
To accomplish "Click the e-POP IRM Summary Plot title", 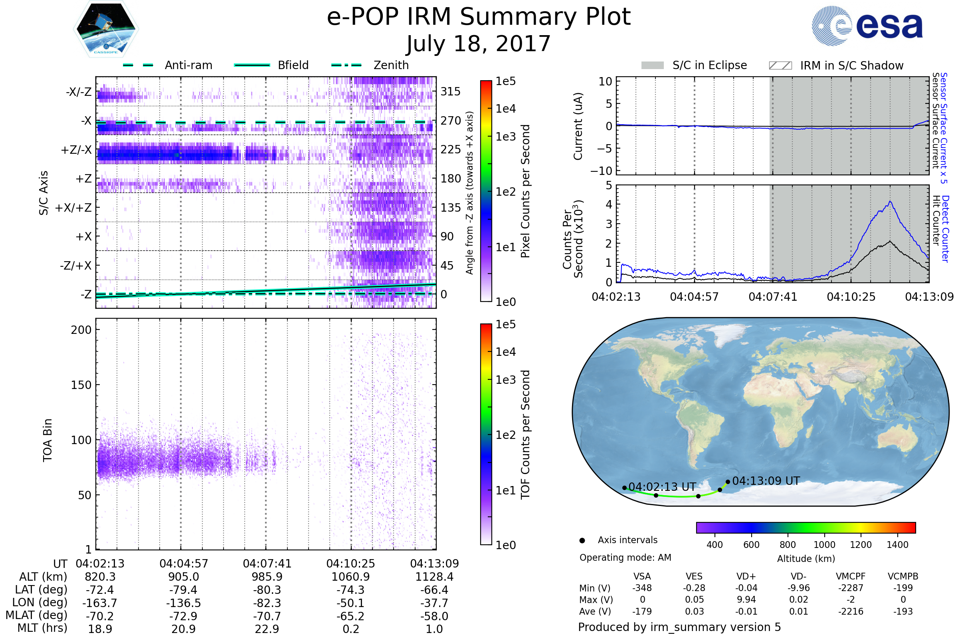I will tap(479, 17).
